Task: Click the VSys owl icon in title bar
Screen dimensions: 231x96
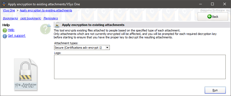Action: pos(4,4)
